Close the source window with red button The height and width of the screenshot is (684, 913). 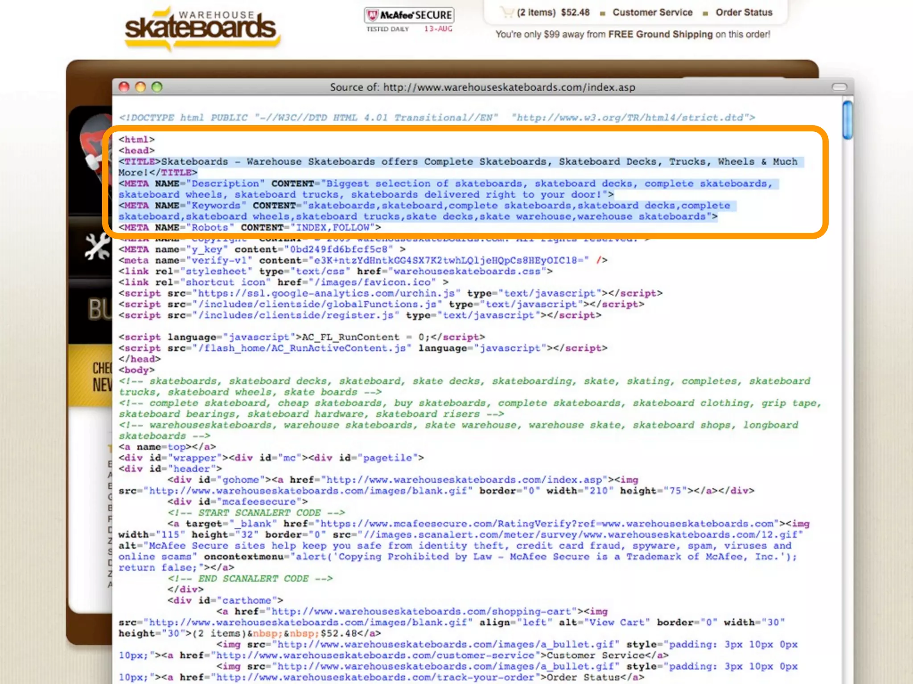point(124,87)
